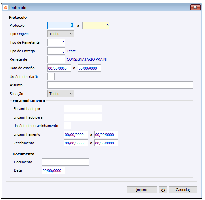Focus the second Protocolo range field

point(96,25)
